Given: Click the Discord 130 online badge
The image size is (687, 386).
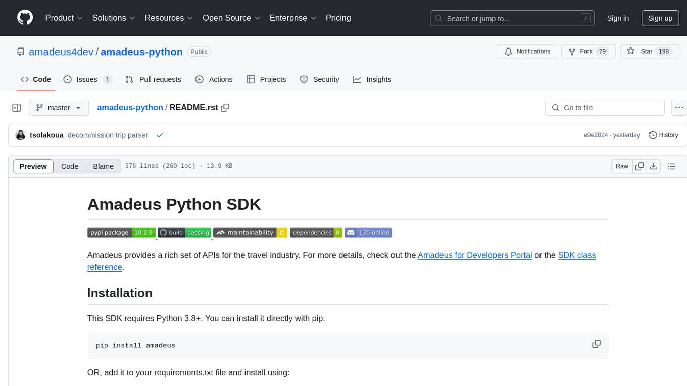Looking at the screenshot, I should point(368,232).
